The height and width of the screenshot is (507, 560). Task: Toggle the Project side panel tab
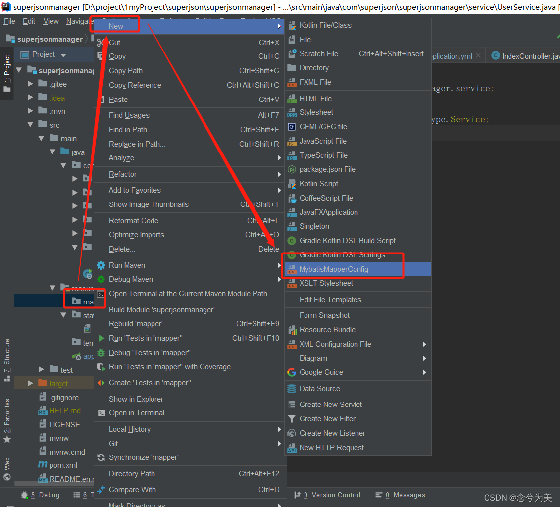[x=7, y=73]
